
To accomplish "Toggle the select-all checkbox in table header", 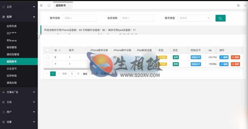I will (47, 51).
